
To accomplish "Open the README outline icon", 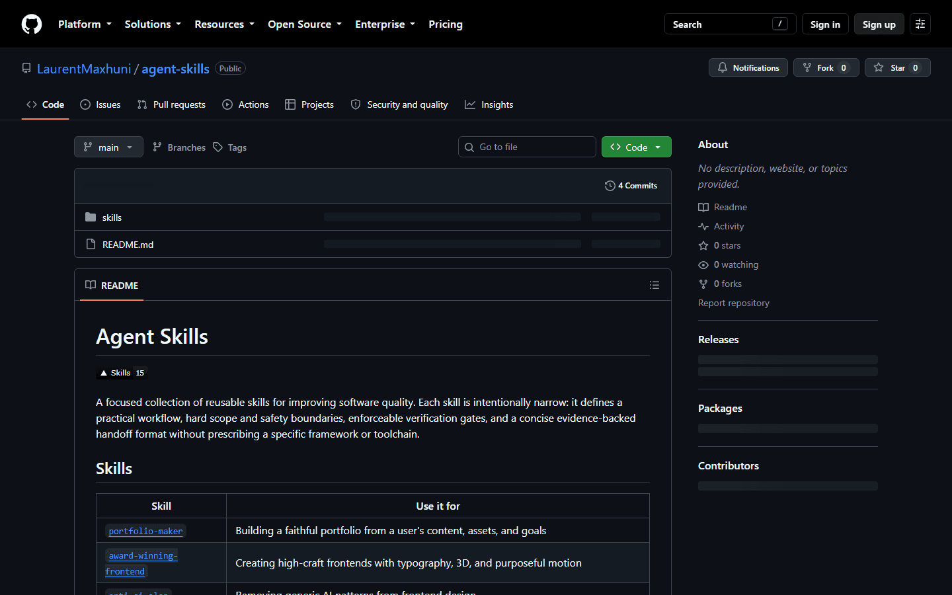I will coord(654,285).
